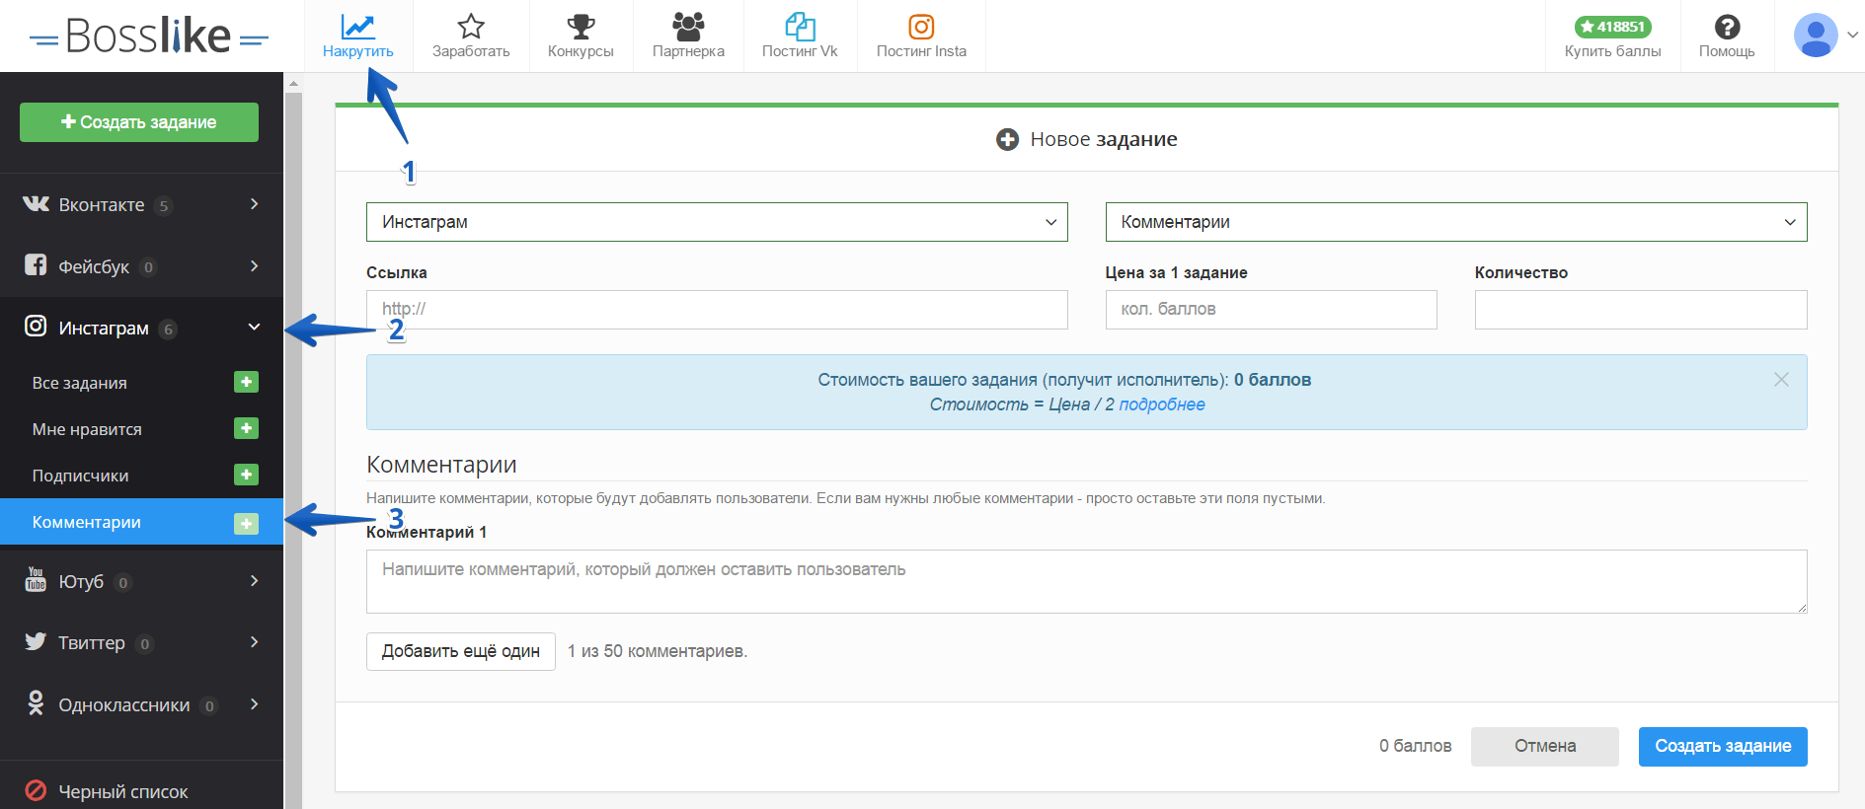Screen dimensions: 1865x809
Task: Click plus icon next to Подписчики
Action: (246, 475)
